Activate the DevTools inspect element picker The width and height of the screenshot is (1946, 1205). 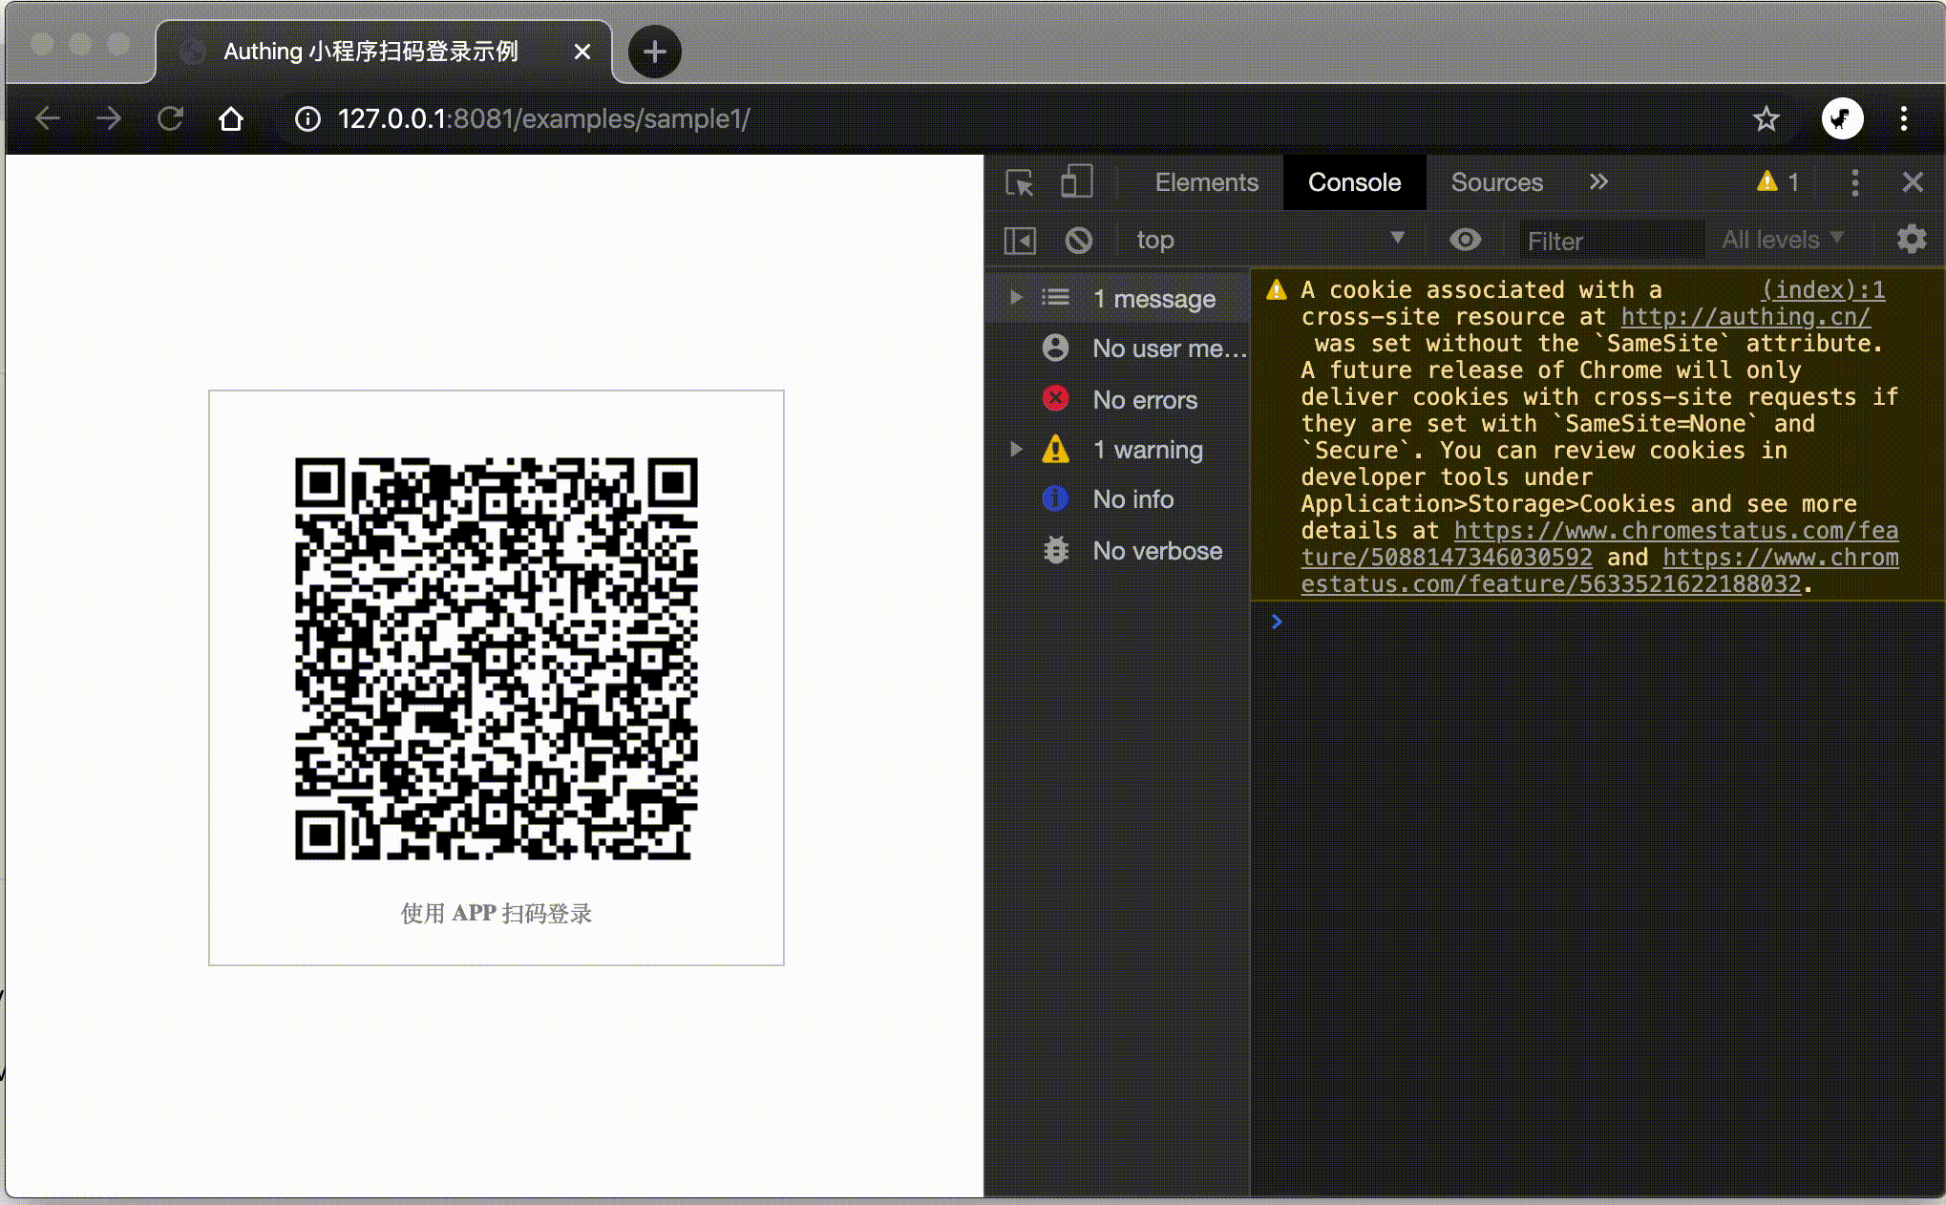click(1020, 182)
